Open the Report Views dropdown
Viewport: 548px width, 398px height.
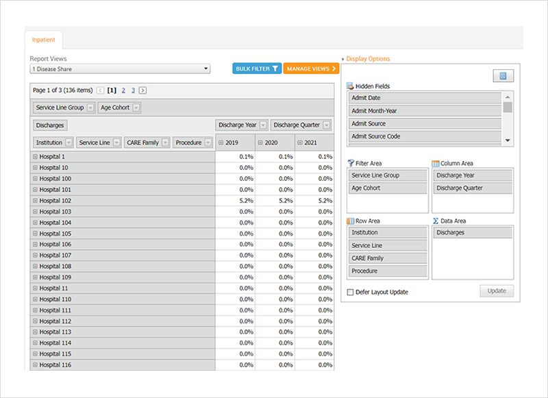click(x=120, y=69)
